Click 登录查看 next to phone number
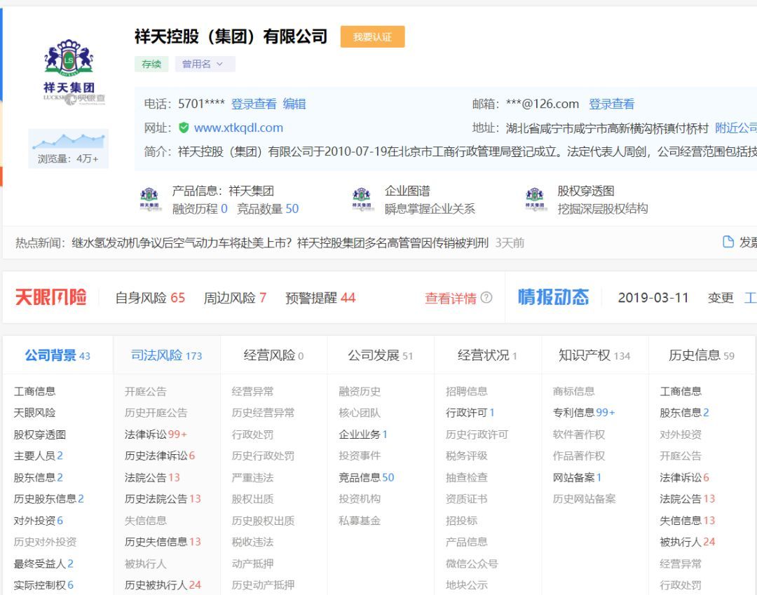 254,104
